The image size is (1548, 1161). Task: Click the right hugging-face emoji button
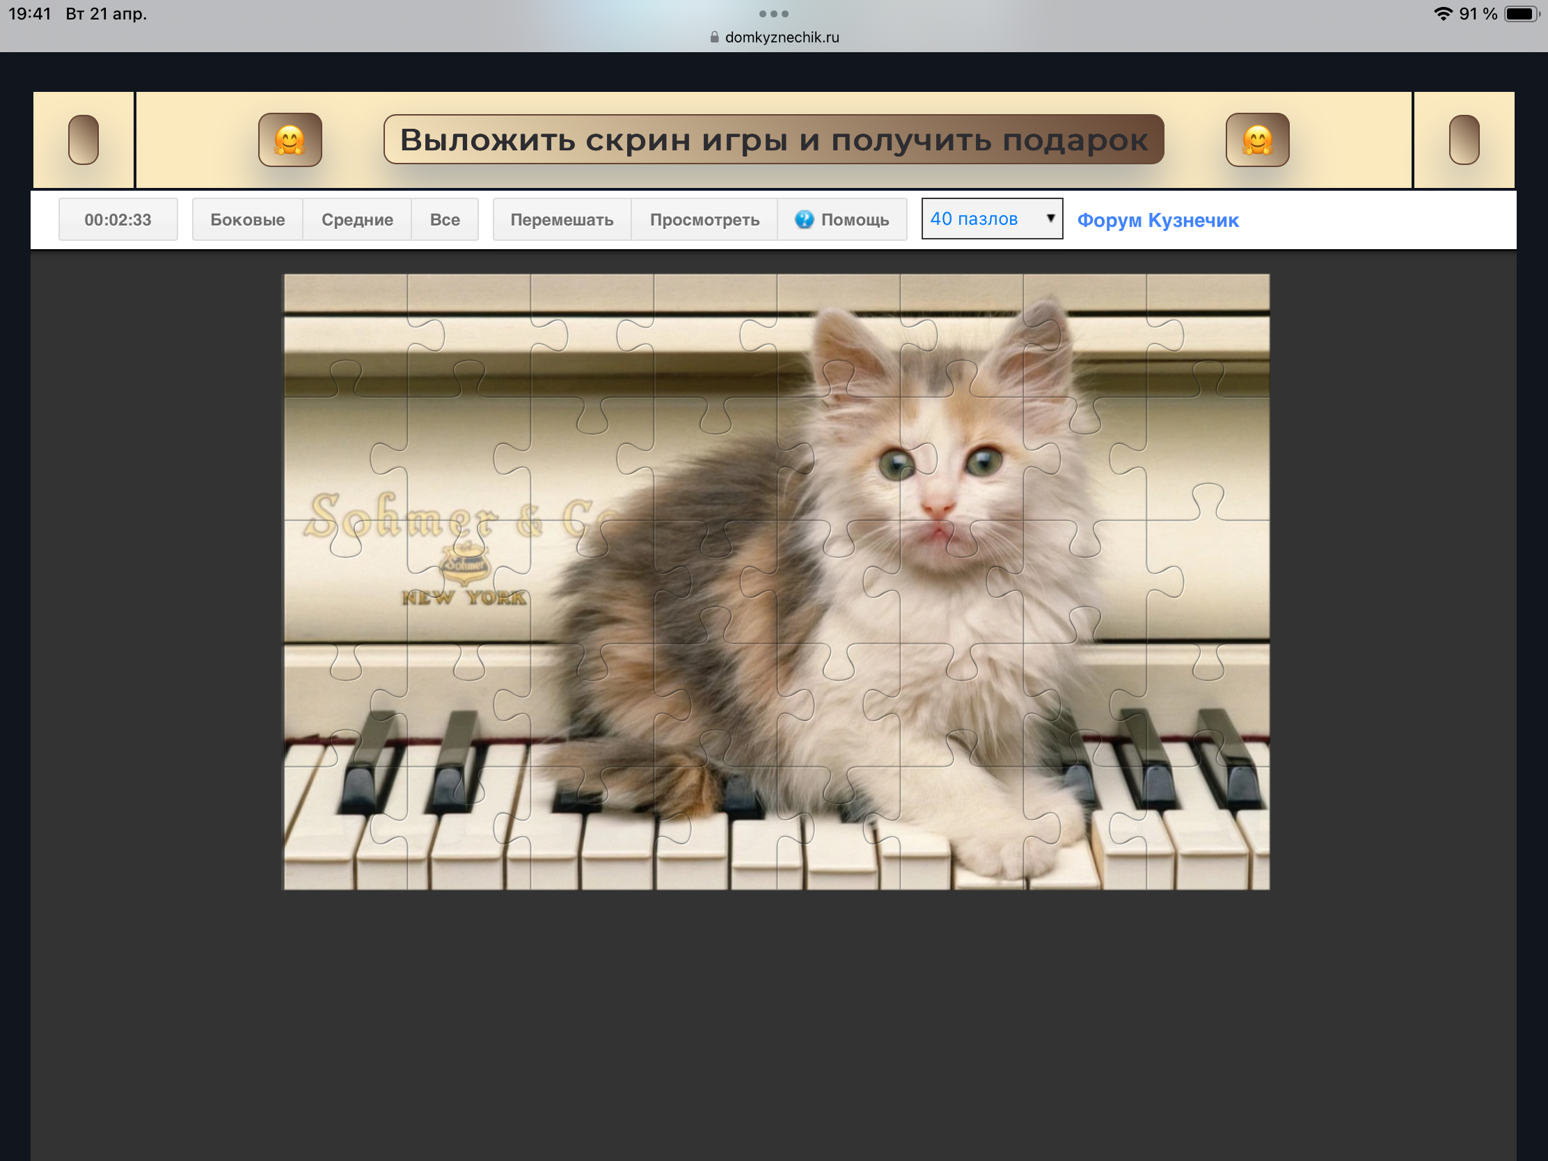pyautogui.click(x=1257, y=140)
